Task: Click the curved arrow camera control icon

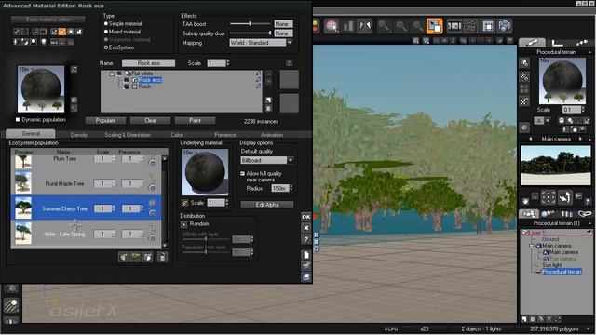Action: (565, 197)
